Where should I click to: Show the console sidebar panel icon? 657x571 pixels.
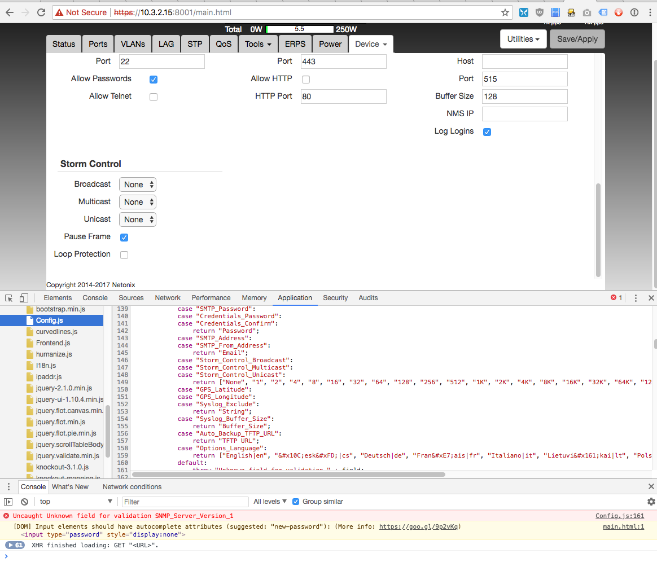pos(8,502)
